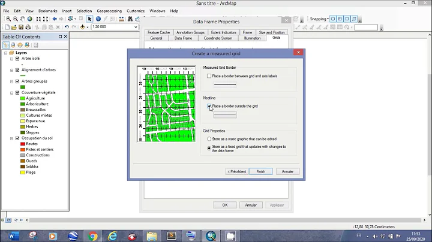Screen dimensions: 432x242
Task: Click the Fixed Zoom Out icon
Action: point(46,19)
